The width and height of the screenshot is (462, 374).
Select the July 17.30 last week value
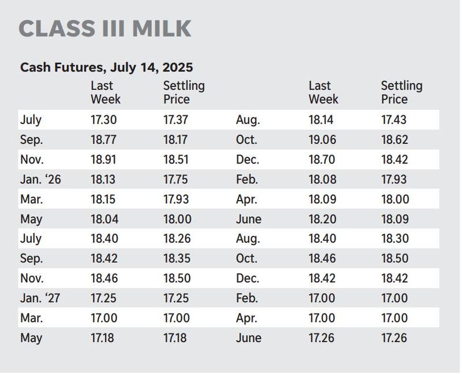coord(104,120)
